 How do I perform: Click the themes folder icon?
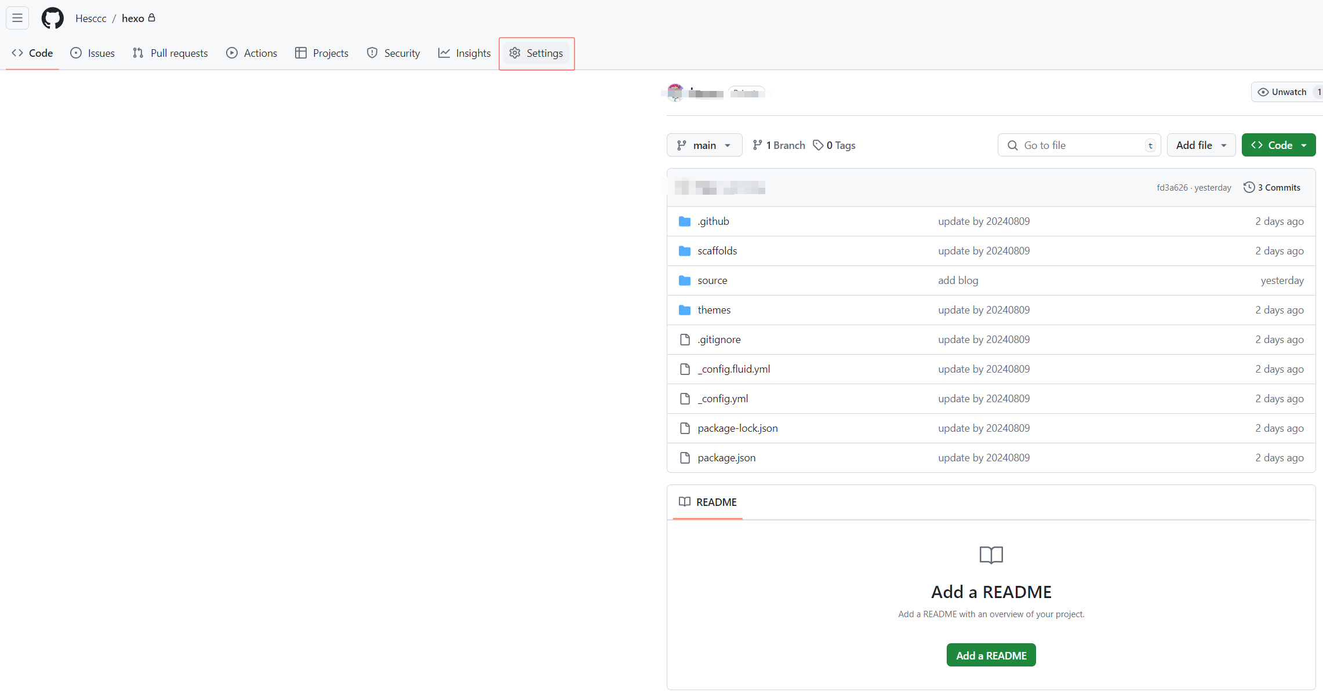pyautogui.click(x=685, y=310)
